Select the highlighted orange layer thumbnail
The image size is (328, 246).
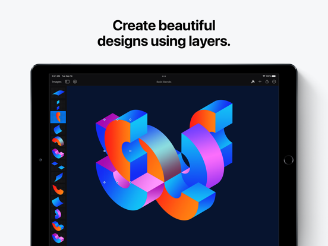58,117
